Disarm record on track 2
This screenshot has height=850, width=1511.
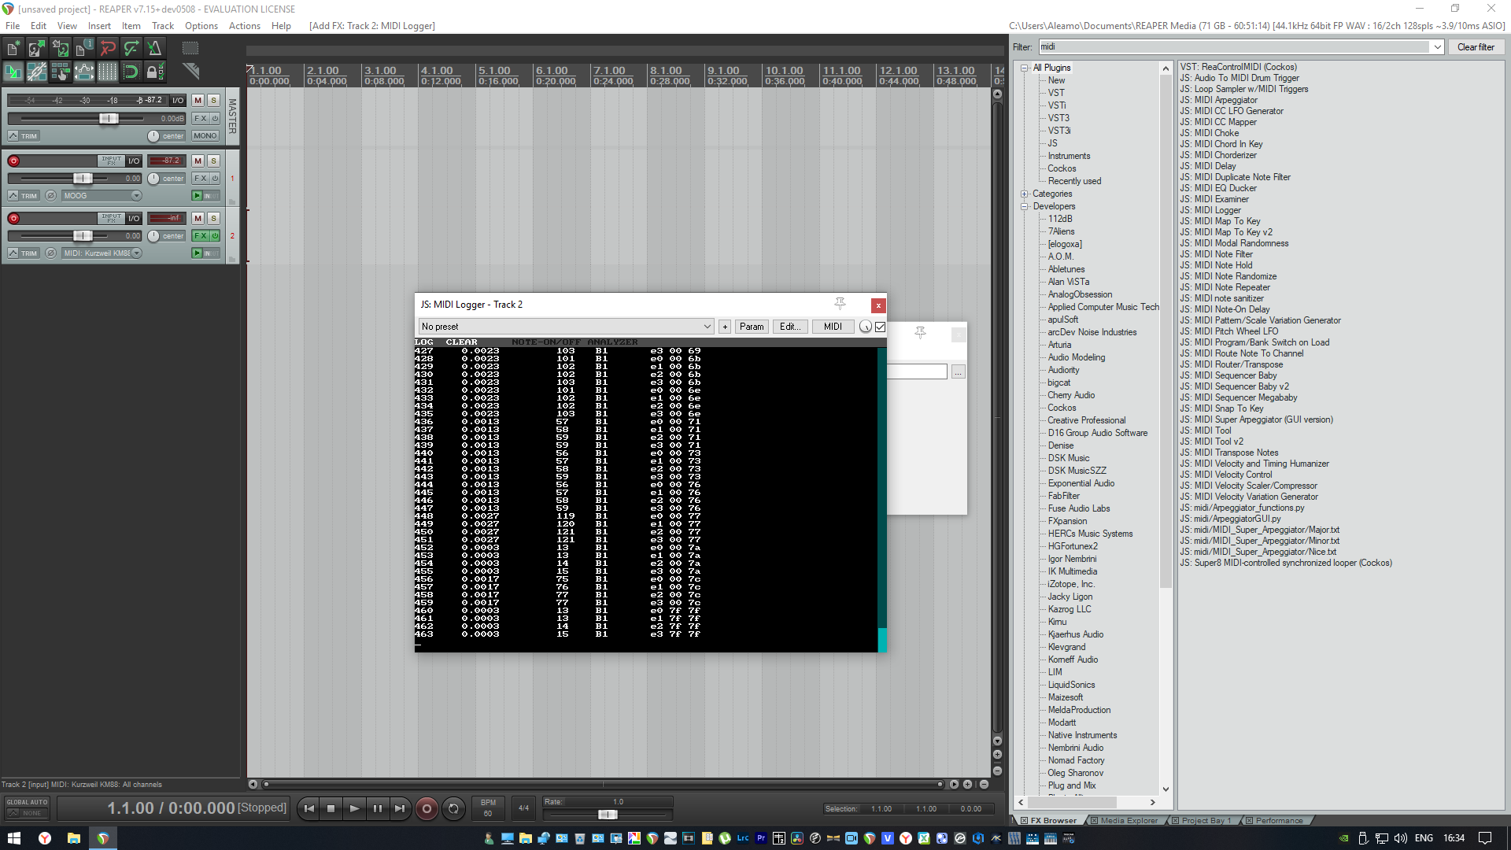click(x=13, y=218)
